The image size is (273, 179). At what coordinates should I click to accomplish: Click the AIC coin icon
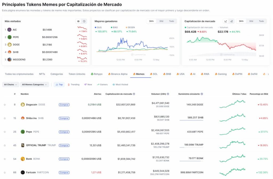9,30
